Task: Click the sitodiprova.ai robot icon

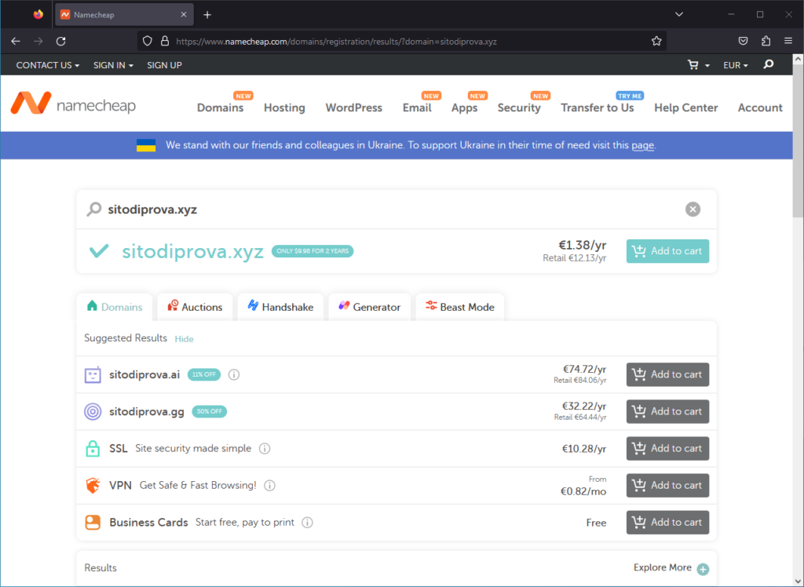Action: 93,375
